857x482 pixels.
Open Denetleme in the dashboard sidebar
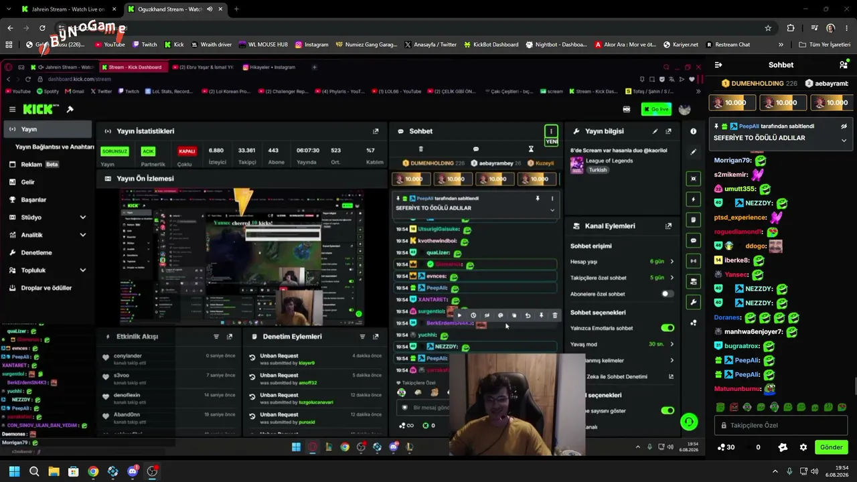(x=48, y=252)
